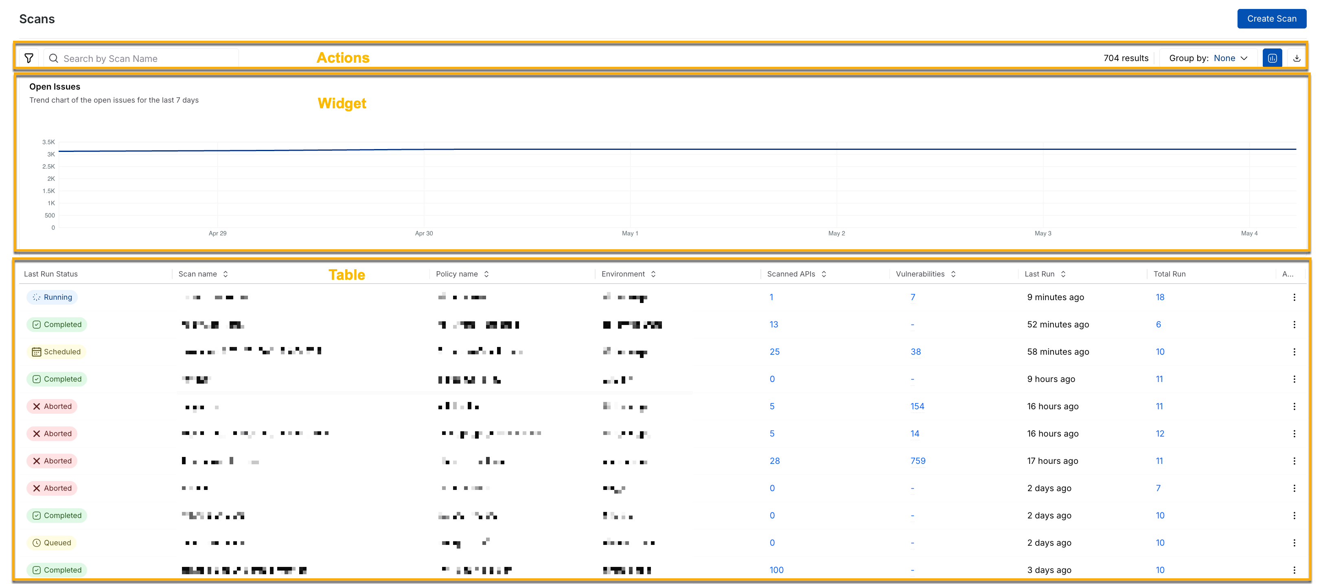Open vulnerabilities count 38 link
This screenshot has width=1323, height=584.
pos(916,351)
